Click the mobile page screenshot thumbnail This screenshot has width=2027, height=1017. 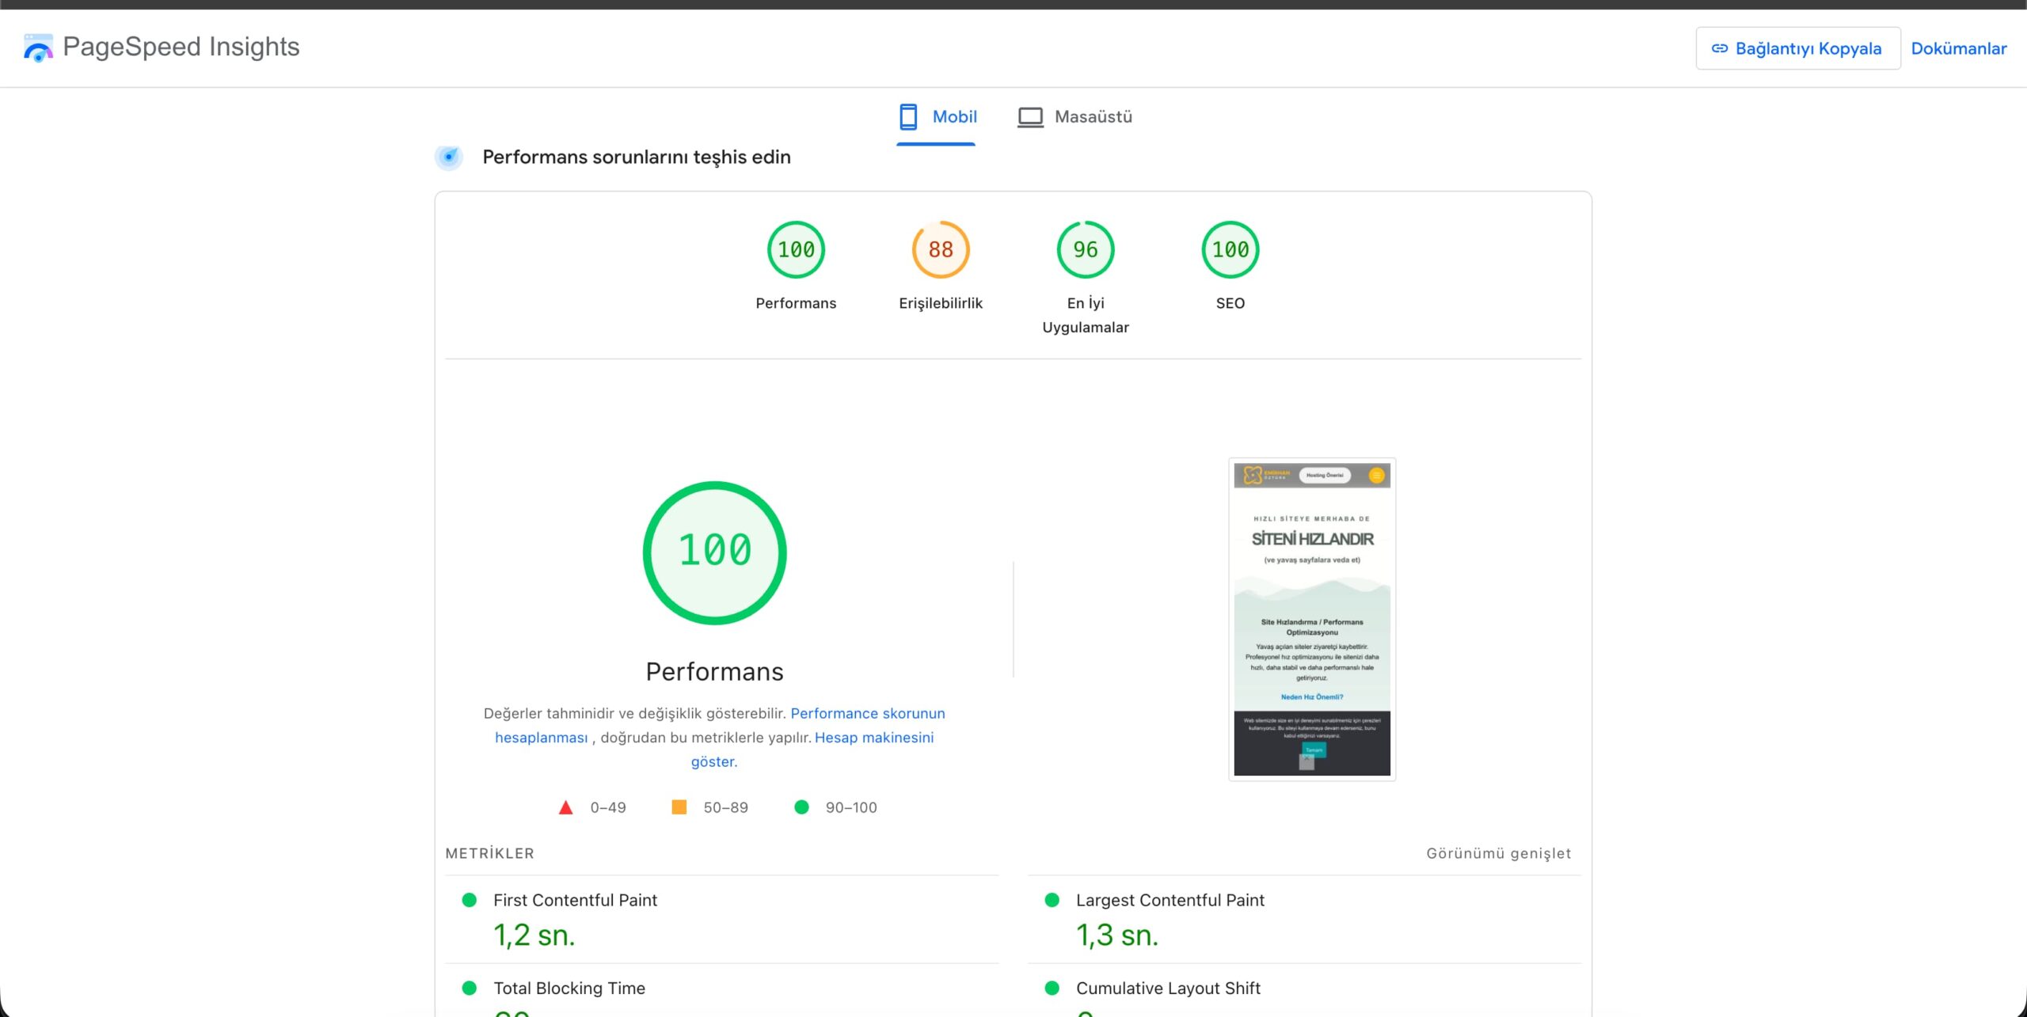1312,619
